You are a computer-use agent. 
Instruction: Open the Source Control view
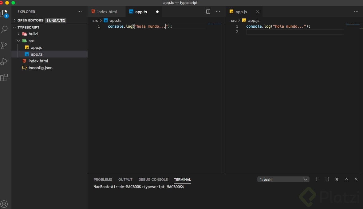point(4,45)
